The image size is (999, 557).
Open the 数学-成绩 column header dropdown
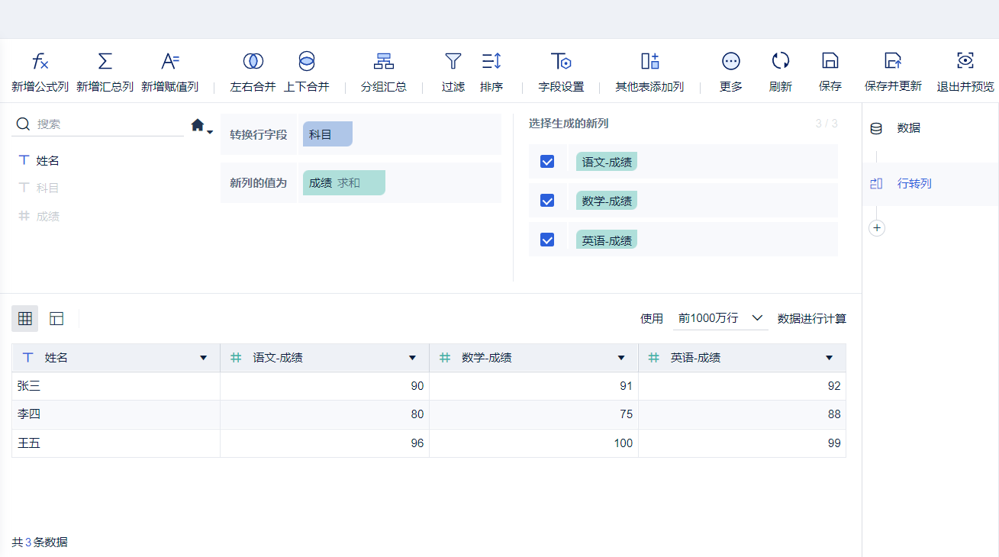point(621,358)
